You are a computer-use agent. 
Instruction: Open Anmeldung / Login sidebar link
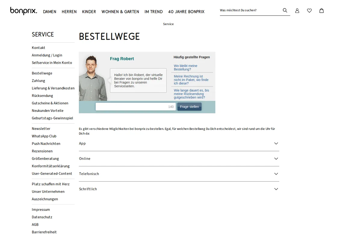pyautogui.click(x=47, y=55)
